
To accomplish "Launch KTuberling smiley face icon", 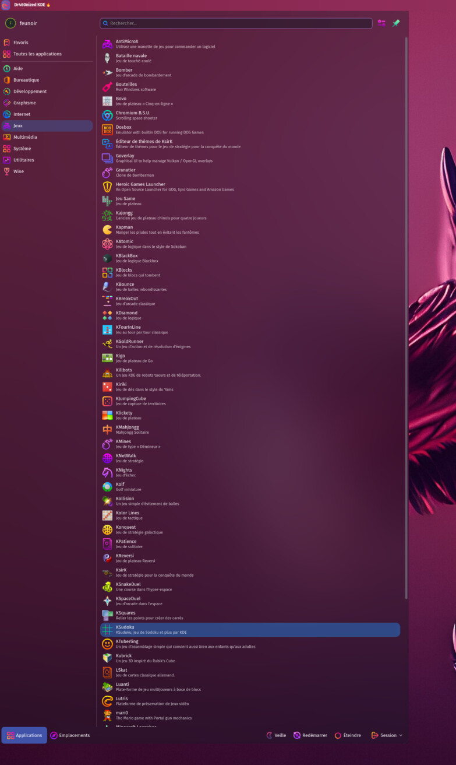I will point(107,644).
